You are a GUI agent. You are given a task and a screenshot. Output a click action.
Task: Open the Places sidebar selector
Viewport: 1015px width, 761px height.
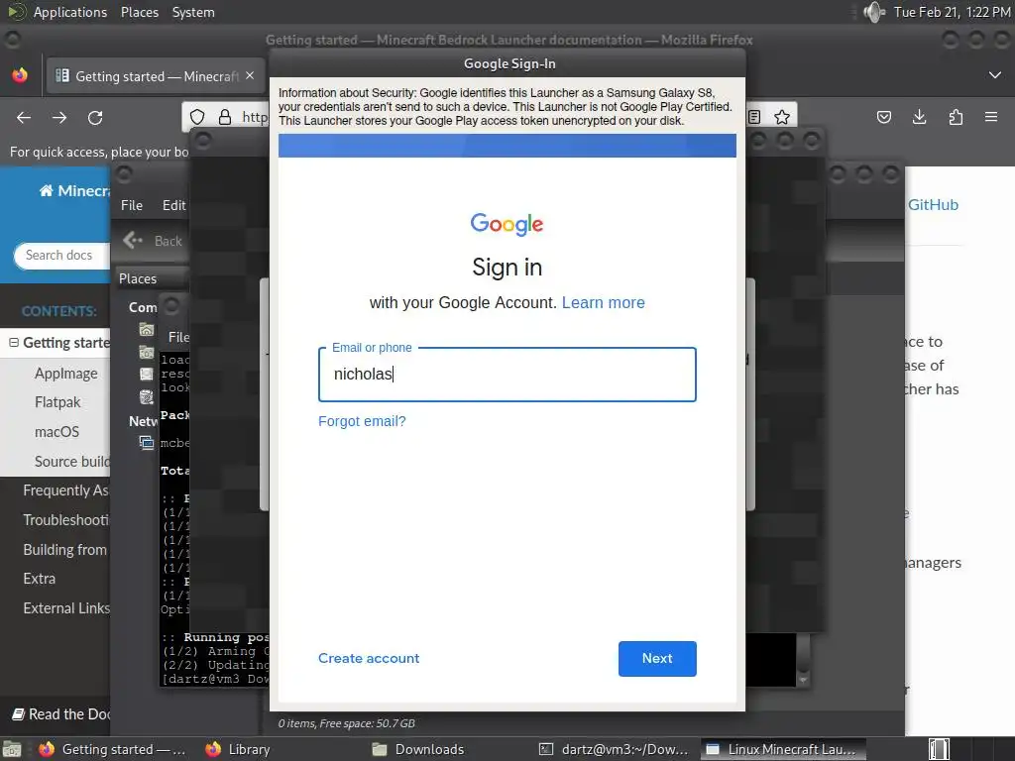tap(152, 278)
